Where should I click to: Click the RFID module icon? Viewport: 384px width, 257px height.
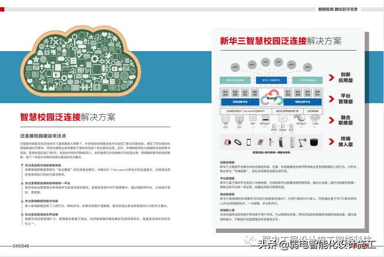pos(274,126)
